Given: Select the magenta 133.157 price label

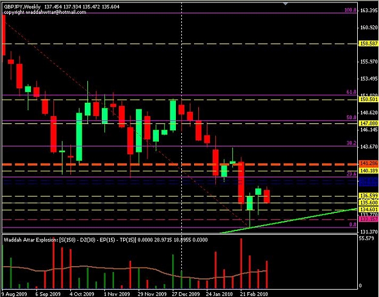Looking at the screenshot, I should tap(369, 219).
